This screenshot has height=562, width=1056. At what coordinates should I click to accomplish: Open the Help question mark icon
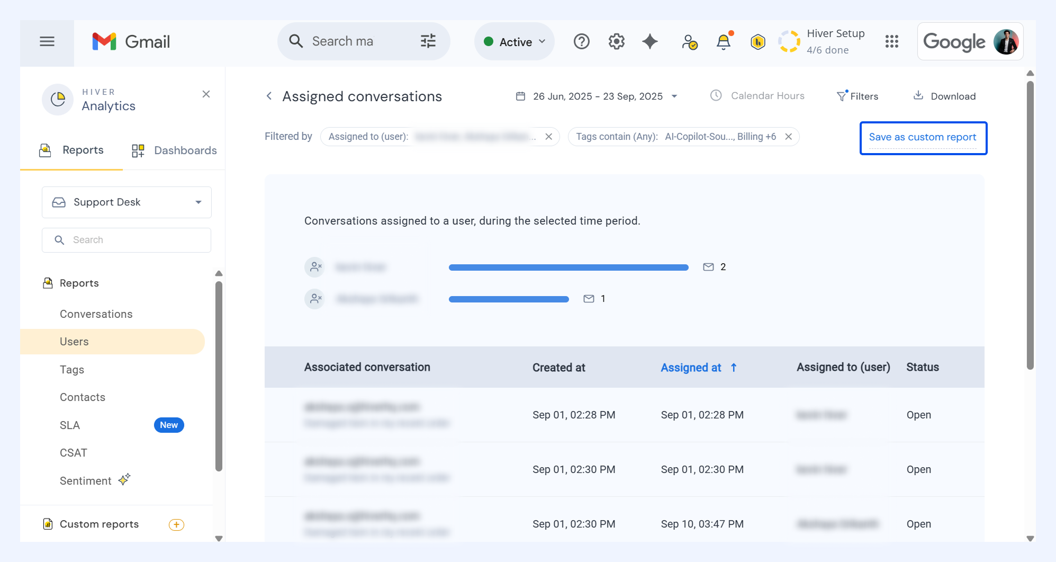pyautogui.click(x=582, y=41)
